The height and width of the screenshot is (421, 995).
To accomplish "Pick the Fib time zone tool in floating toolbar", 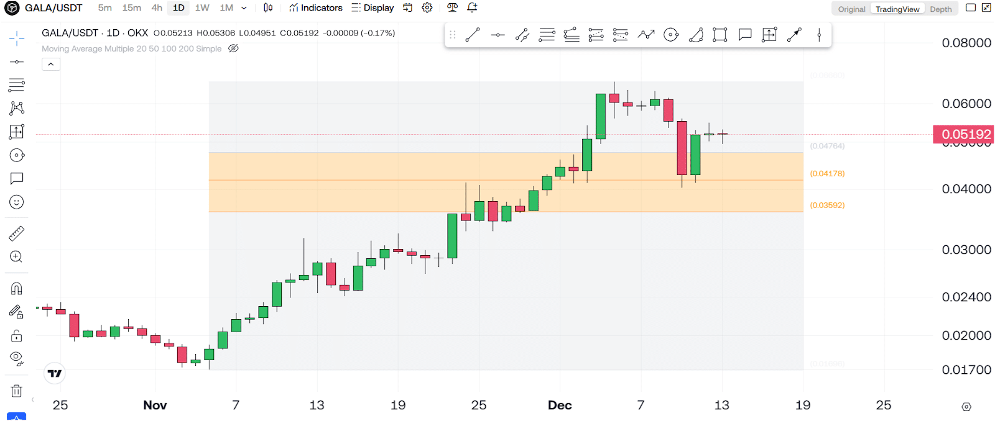I will pyautogui.click(x=620, y=35).
